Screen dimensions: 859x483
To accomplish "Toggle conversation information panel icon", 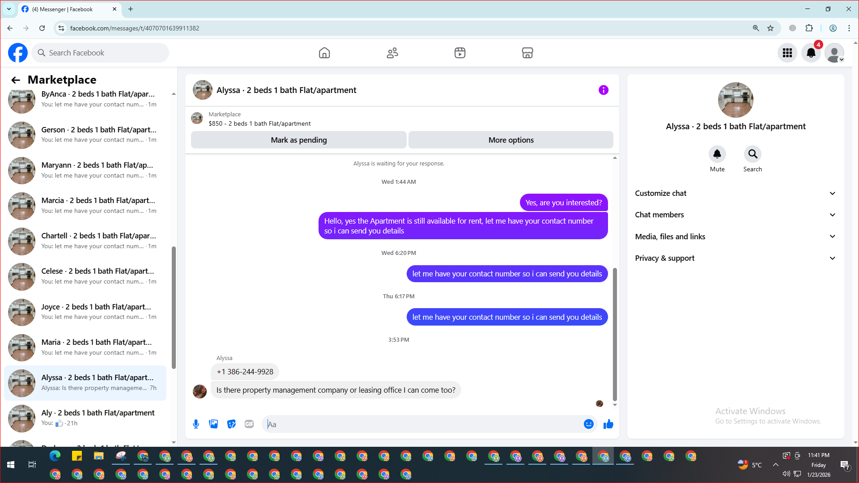I will (x=603, y=90).
